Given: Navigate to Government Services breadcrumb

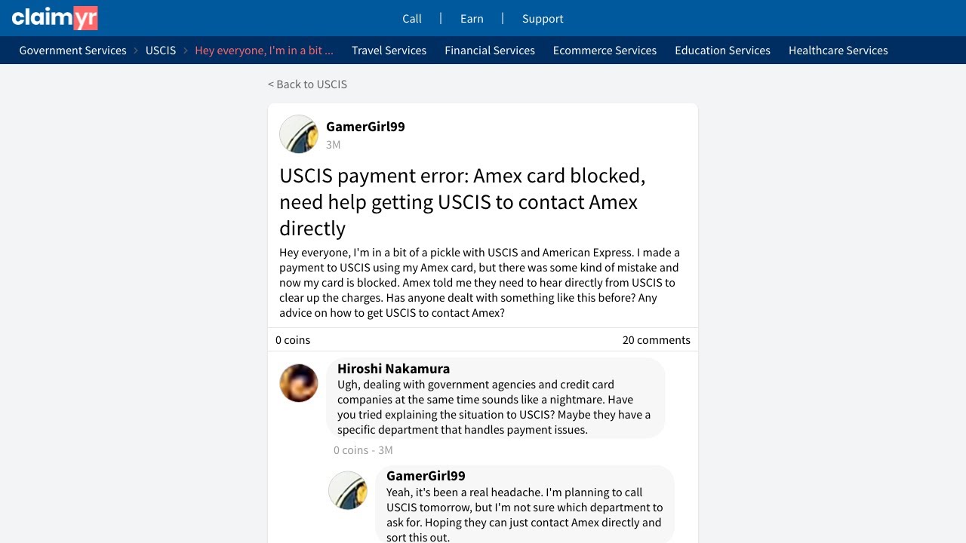Looking at the screenshot, I should (x=73, y=51).
